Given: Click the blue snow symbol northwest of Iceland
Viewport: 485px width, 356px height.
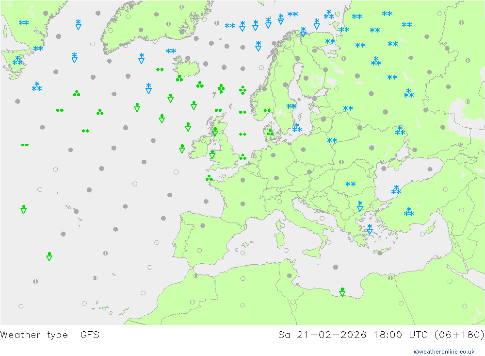Looking at the screenshot, I should click(171, 51).
